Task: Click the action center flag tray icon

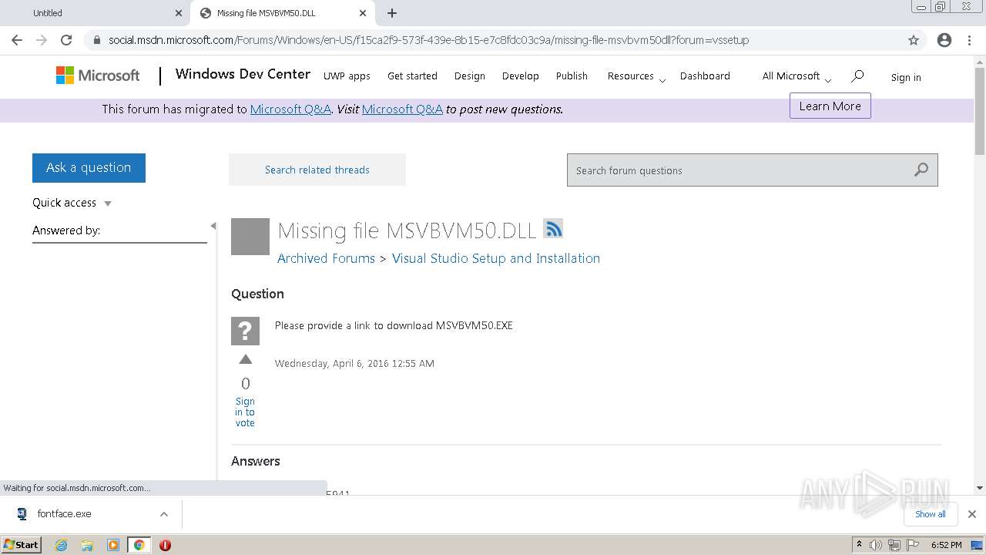Action: 911,545
